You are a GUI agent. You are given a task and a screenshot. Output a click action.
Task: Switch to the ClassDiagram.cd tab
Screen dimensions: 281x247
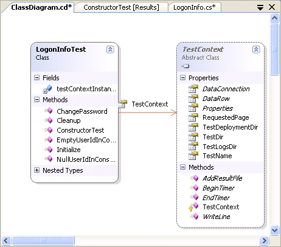(41, 7)
